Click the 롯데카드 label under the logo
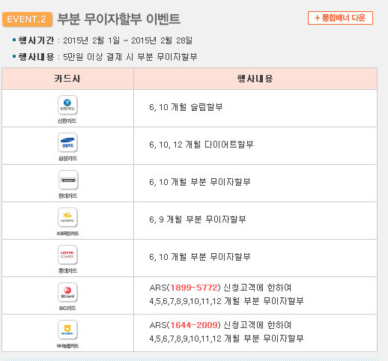The width and height of the screenshot is (388, 361). pos(67,270)
